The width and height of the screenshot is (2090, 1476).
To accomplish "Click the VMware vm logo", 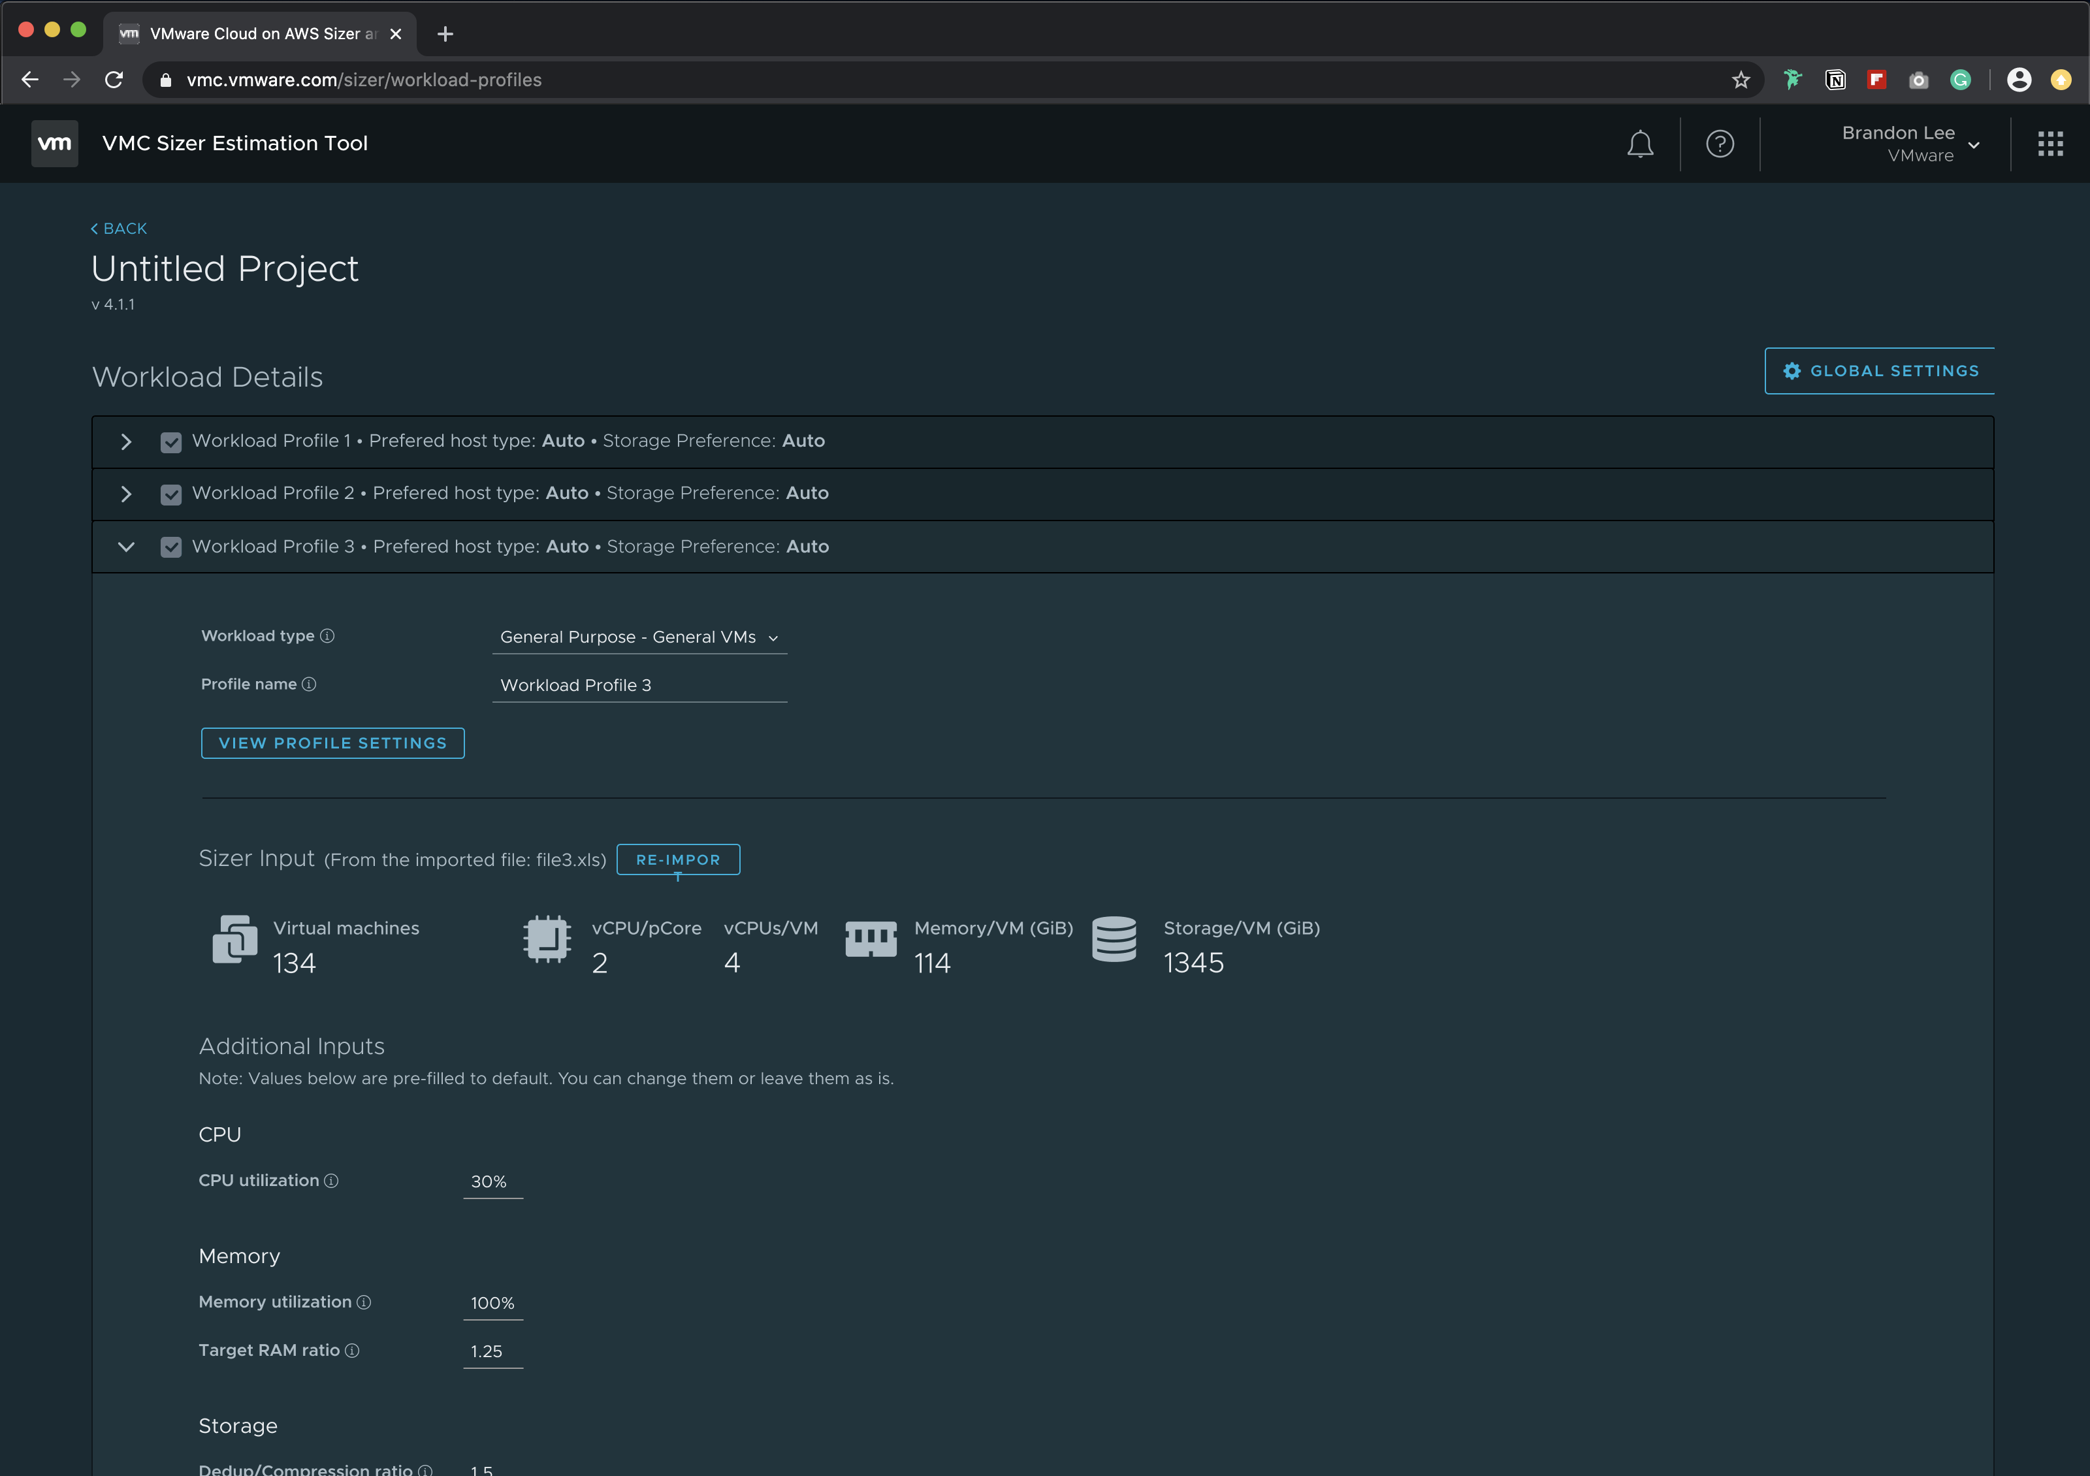I will coord(55,144).
